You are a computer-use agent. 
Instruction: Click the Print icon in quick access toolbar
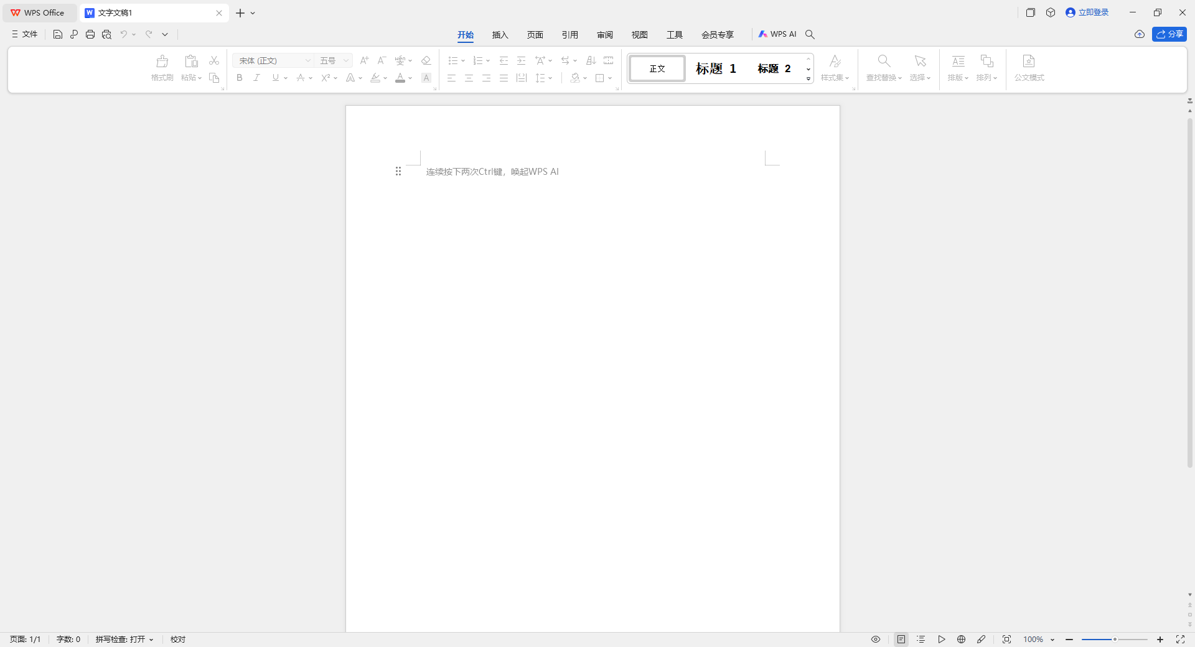click(90, 34)
